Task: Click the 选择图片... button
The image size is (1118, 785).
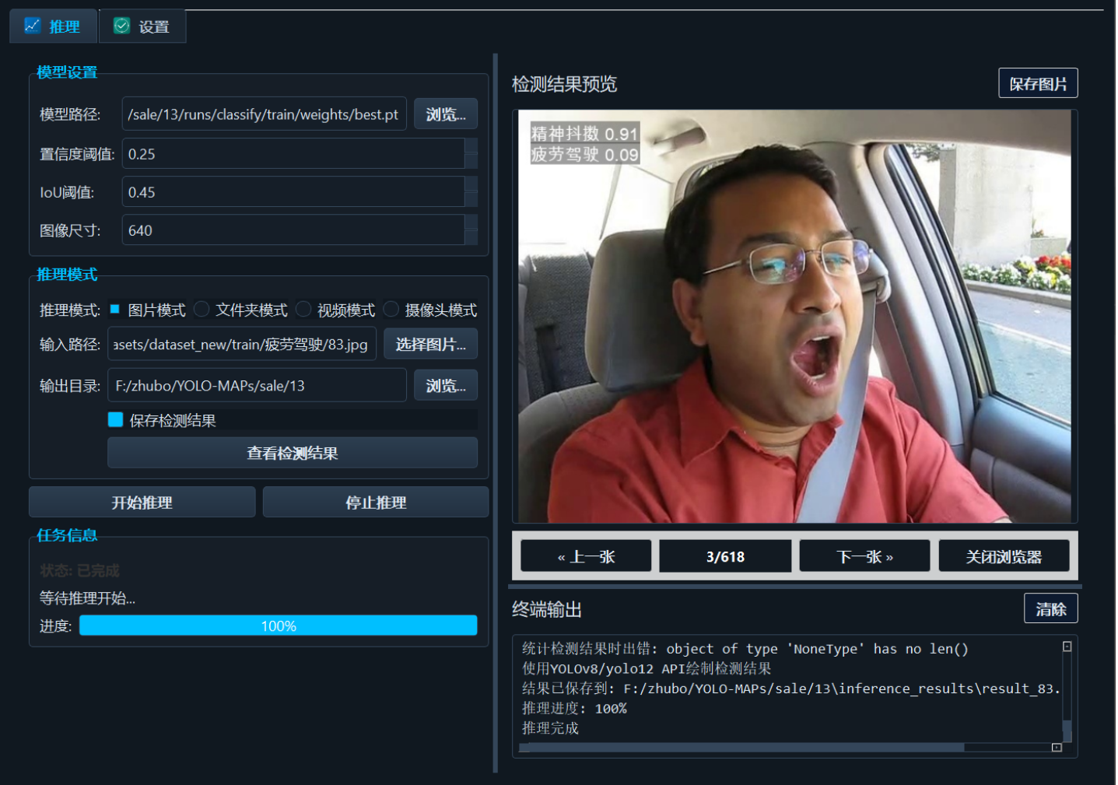Action: 430,344
